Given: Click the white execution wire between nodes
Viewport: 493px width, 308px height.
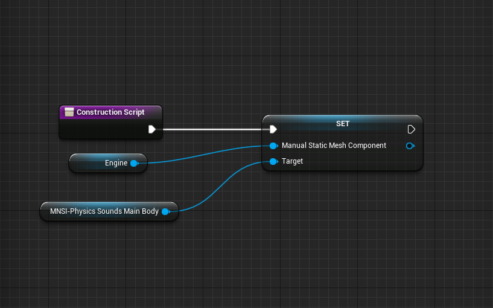Looking at the screenshot, I should [211, 129].
